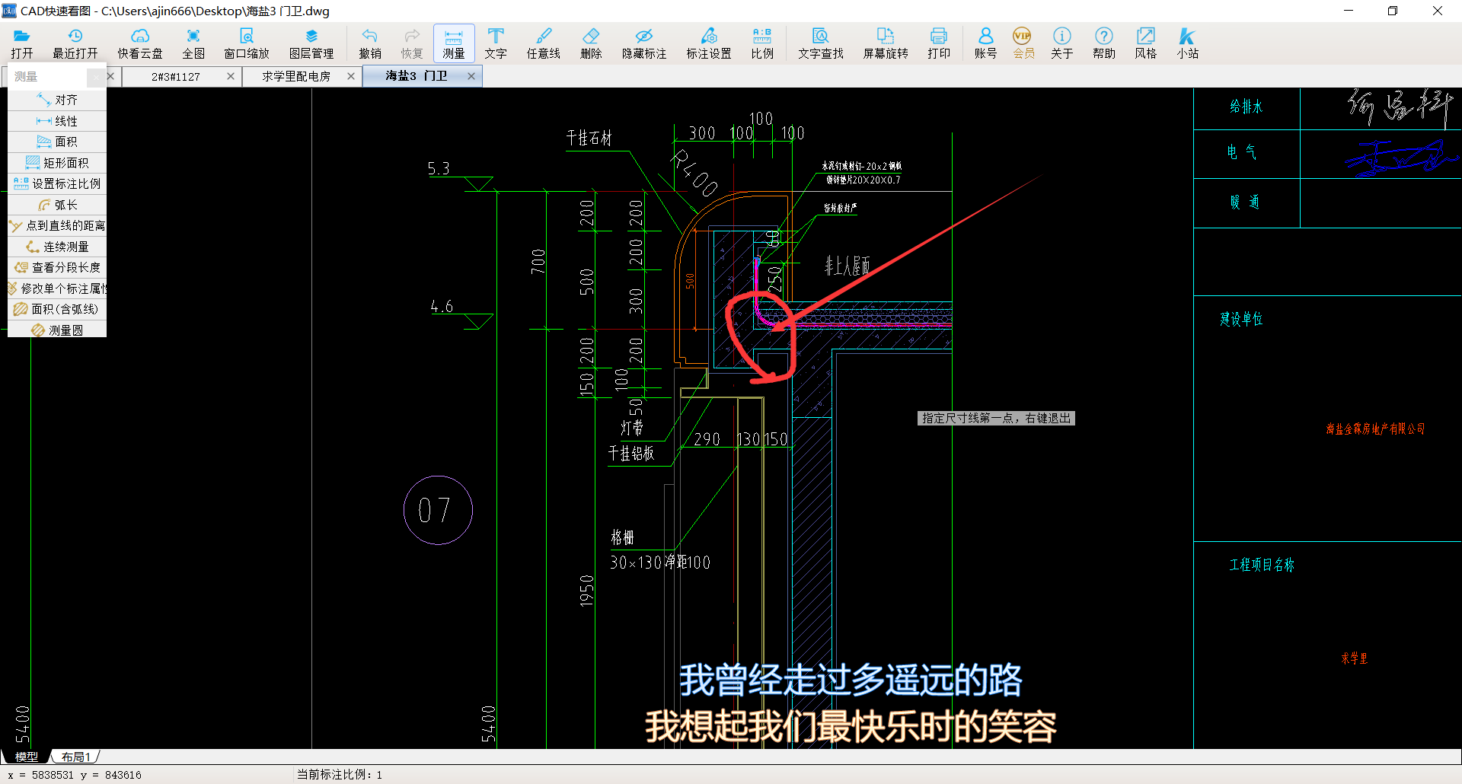The width and height of the screenshot is (1462, 784).
Task: Undo the last action with 撤销
Action: (370, 43)
